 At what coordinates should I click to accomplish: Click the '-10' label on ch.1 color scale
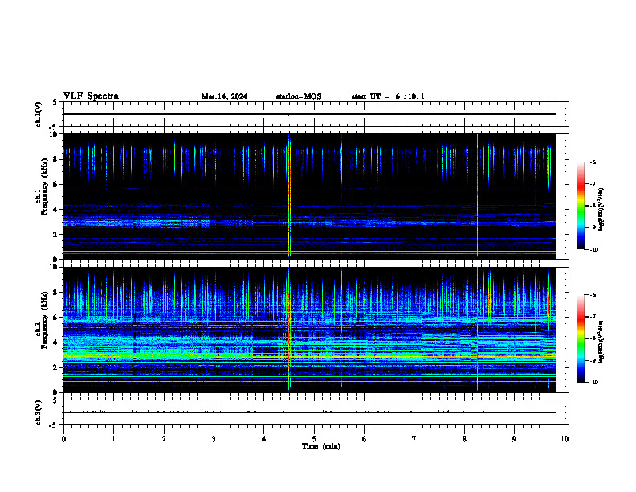(593, 250)
